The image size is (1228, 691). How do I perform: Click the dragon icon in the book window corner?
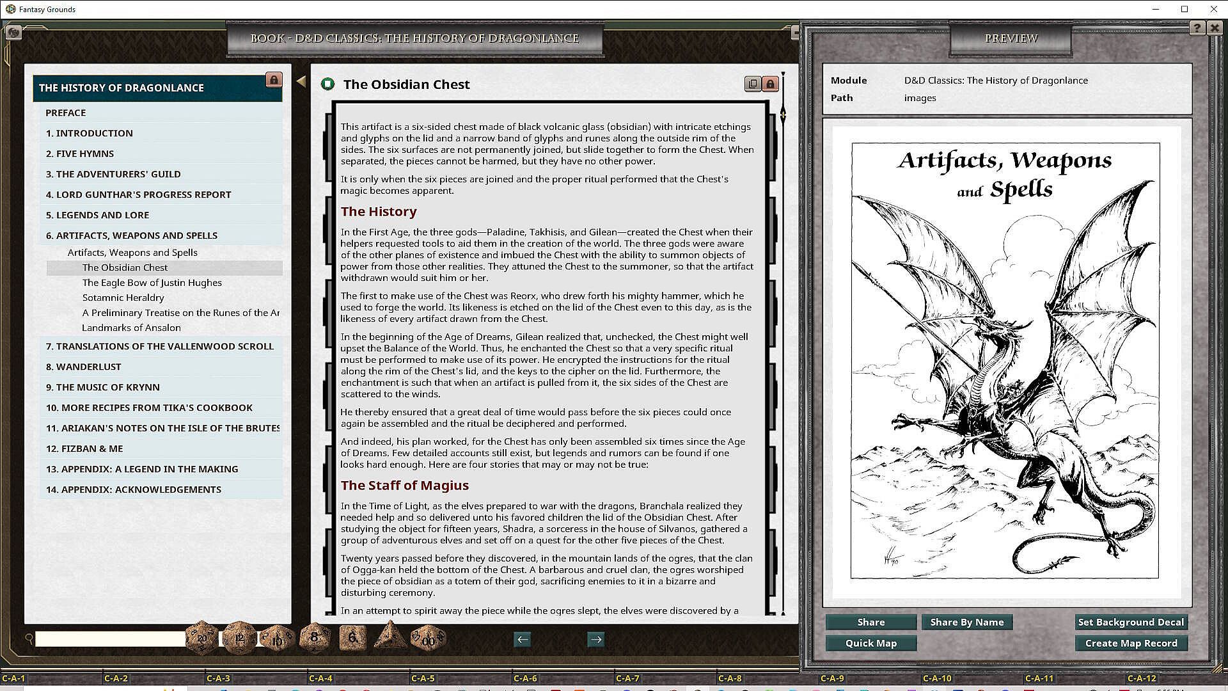pos(13,32)
